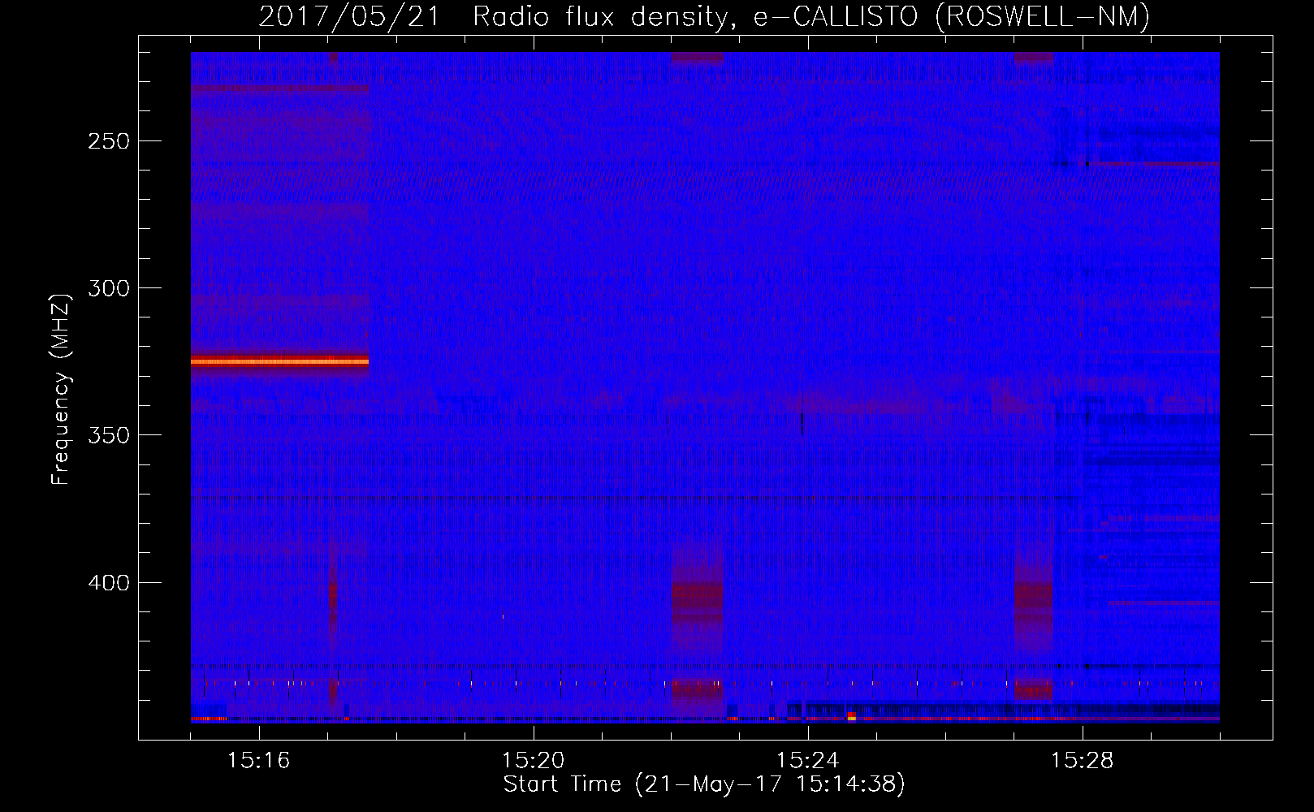1314x812 pixels.
Task: Click the 250 frequency tick label
Action: point(108,141)
